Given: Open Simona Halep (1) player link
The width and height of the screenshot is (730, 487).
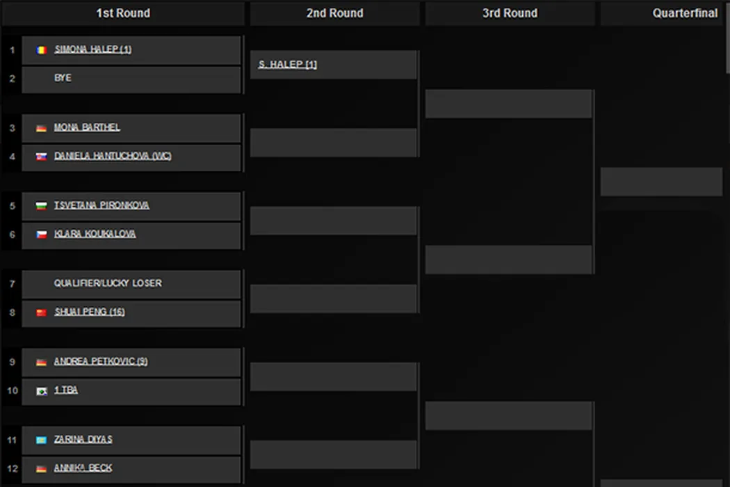Looking at the screenshot, I should pos(92,49).
